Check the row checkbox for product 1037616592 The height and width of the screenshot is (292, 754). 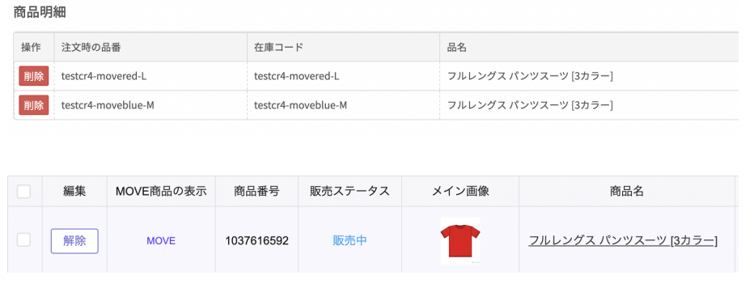(23, 239)
